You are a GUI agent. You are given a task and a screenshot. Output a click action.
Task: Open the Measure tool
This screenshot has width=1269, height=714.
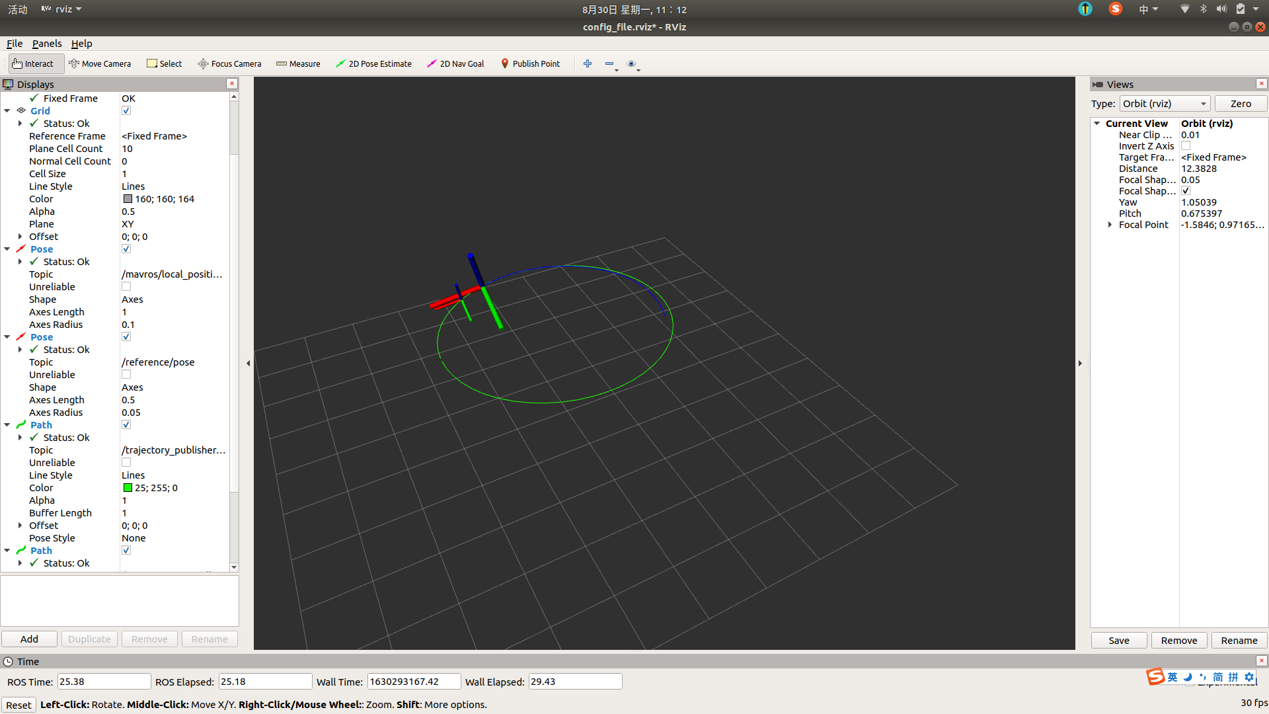[298, 63]
